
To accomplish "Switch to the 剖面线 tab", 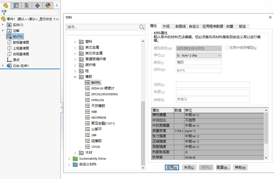I will pos(181,26).
